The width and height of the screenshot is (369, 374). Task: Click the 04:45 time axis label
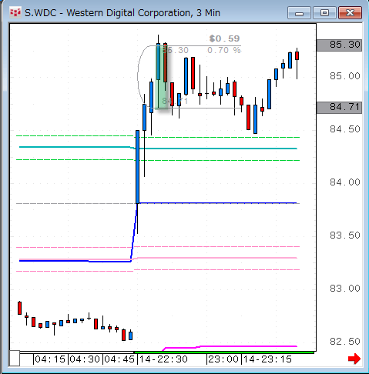119,359
